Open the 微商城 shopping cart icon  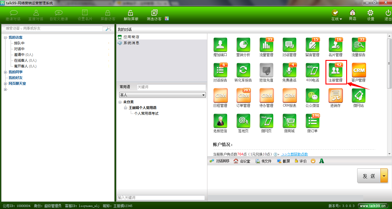click(289, 121)
